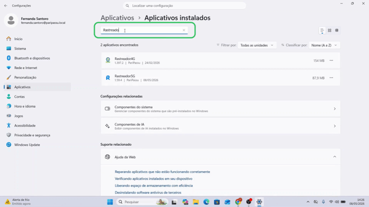Click the Fernanda Santoro profile avatar

click(11, 20)
